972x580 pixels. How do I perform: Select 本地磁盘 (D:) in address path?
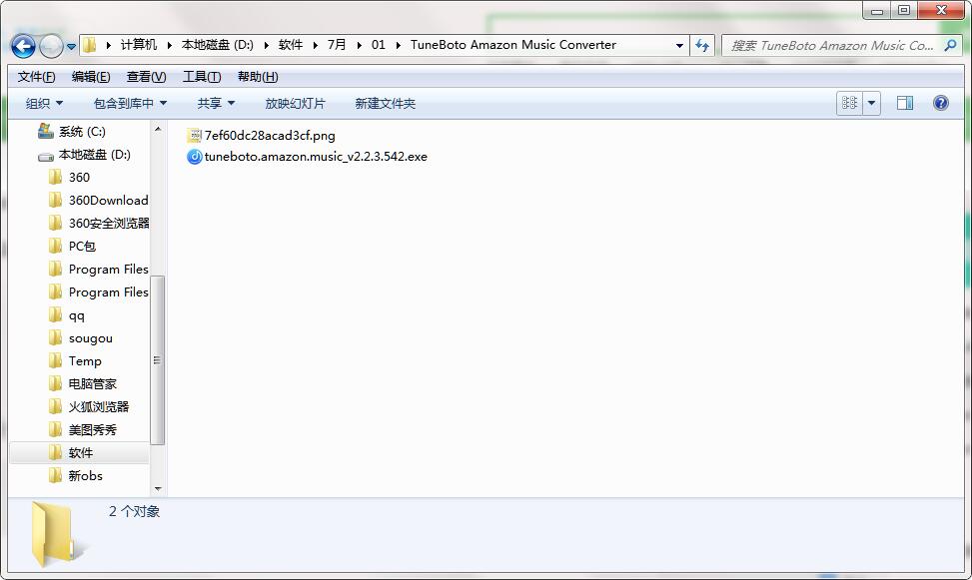coord(217,45)
